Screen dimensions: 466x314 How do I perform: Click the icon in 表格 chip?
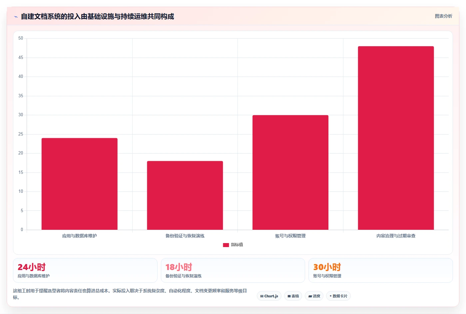(x=289, y=296)
